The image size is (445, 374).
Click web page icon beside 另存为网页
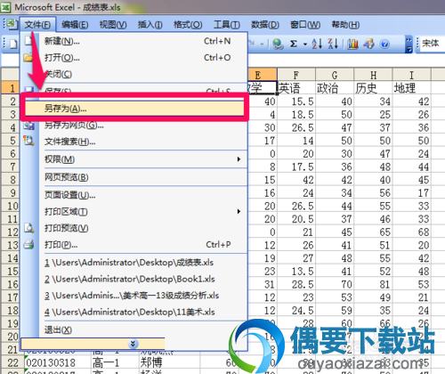29,126
